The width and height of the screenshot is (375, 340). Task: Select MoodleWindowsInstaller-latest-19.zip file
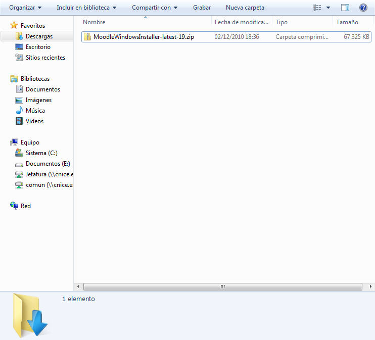(144, 37)
